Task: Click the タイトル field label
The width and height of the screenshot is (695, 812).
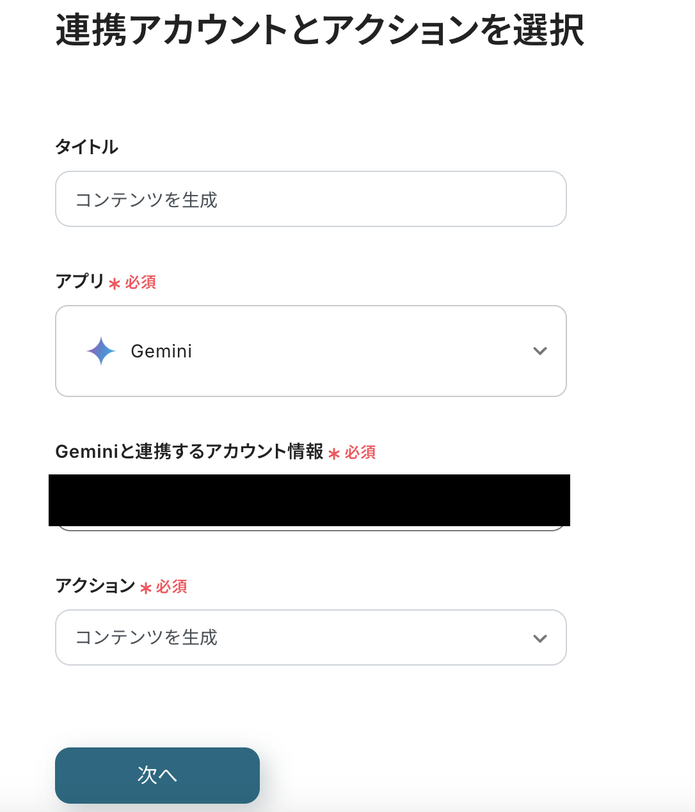Action: coord(86,146)
